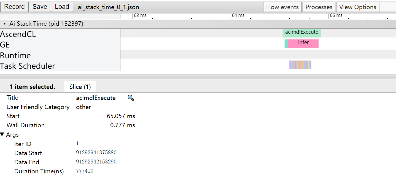Select the AscendCL track label
This screenshot has height=180, width=396.
coord(18,34)
